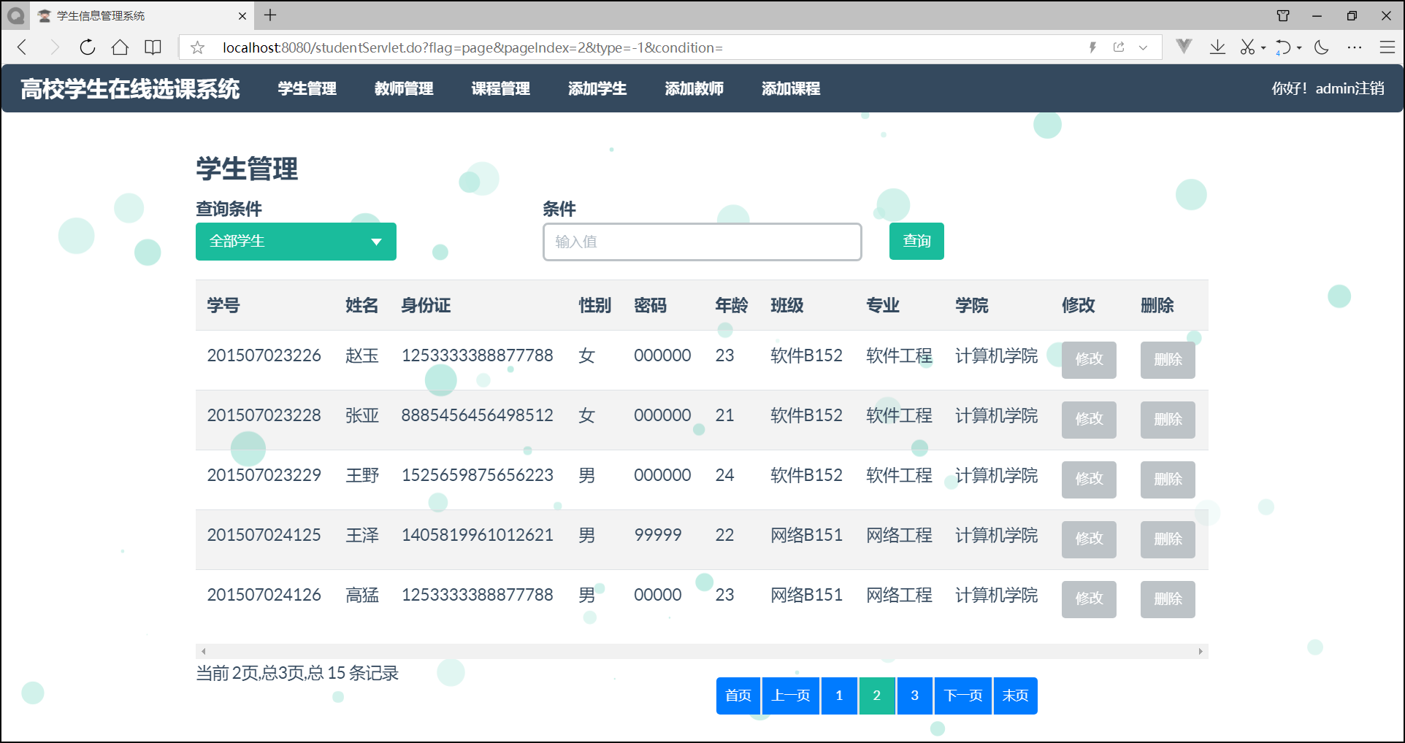1405x743 pixels.
Task: Click the horizontal table scrollbar track
Action: click(x=702, y=651)
